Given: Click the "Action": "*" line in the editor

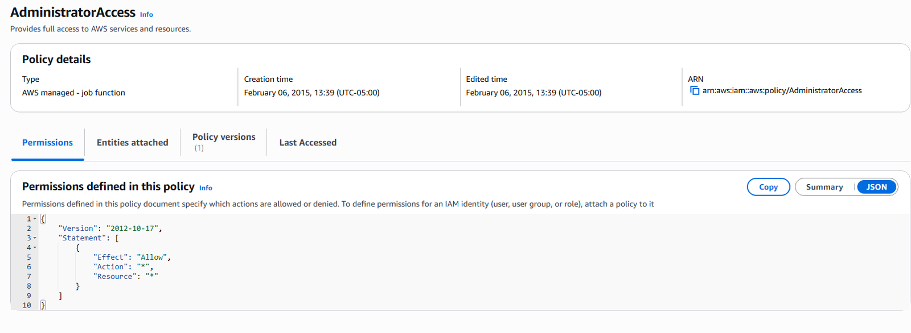Looking at the screenshot, I should pos(123,267).
